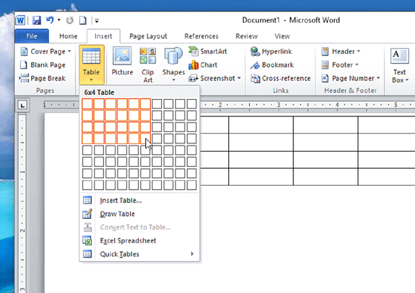415x293 pixels.
Task: Open the Clip Art pane
Action: 148,65
